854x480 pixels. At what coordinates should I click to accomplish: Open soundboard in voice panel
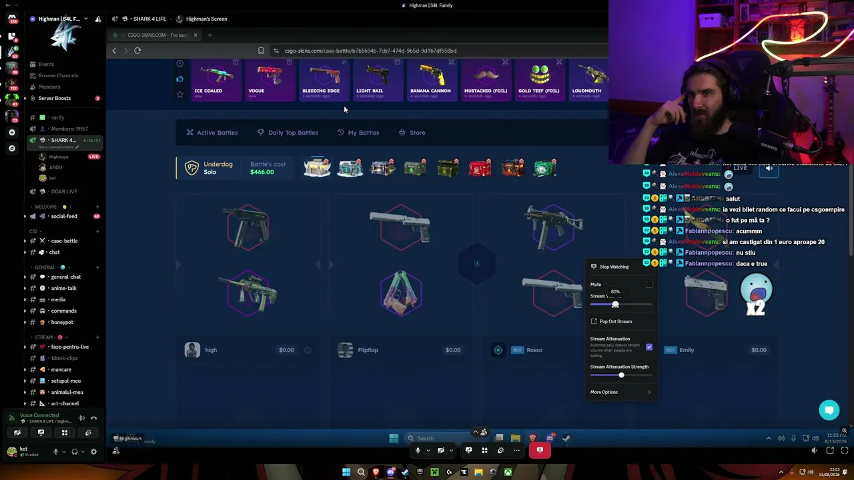click(x=88, y=433)
